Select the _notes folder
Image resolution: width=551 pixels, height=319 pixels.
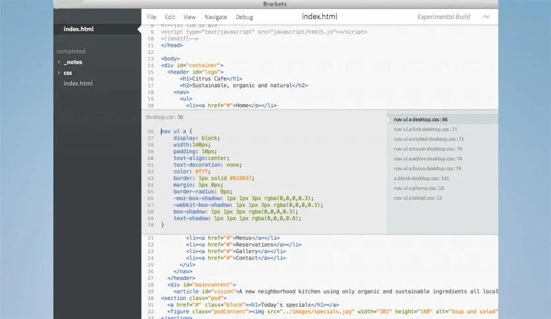pyautogui.click(x=72, y=62)
